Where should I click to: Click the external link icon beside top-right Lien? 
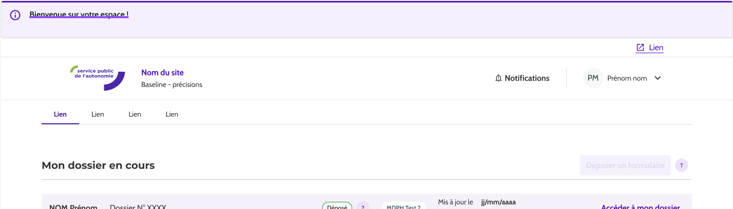click(640, 47)
